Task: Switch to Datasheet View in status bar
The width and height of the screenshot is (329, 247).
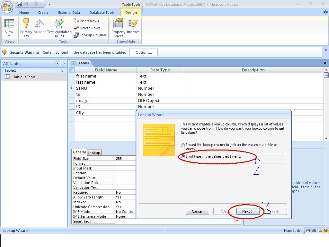Action: click(x=308, y=231)
